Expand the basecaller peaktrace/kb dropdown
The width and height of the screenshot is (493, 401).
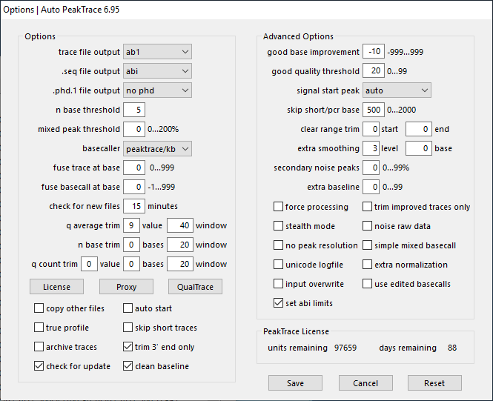[157, 148]
